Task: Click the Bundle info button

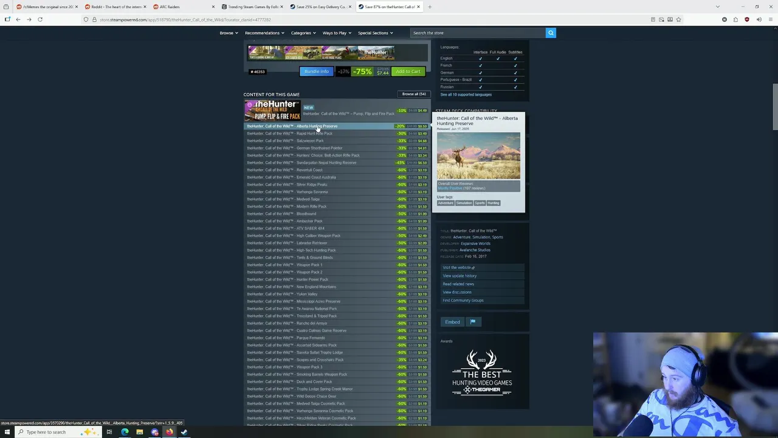Action: (316, 71)
